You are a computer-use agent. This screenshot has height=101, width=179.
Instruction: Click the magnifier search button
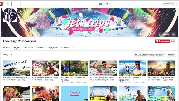(107, 4)
